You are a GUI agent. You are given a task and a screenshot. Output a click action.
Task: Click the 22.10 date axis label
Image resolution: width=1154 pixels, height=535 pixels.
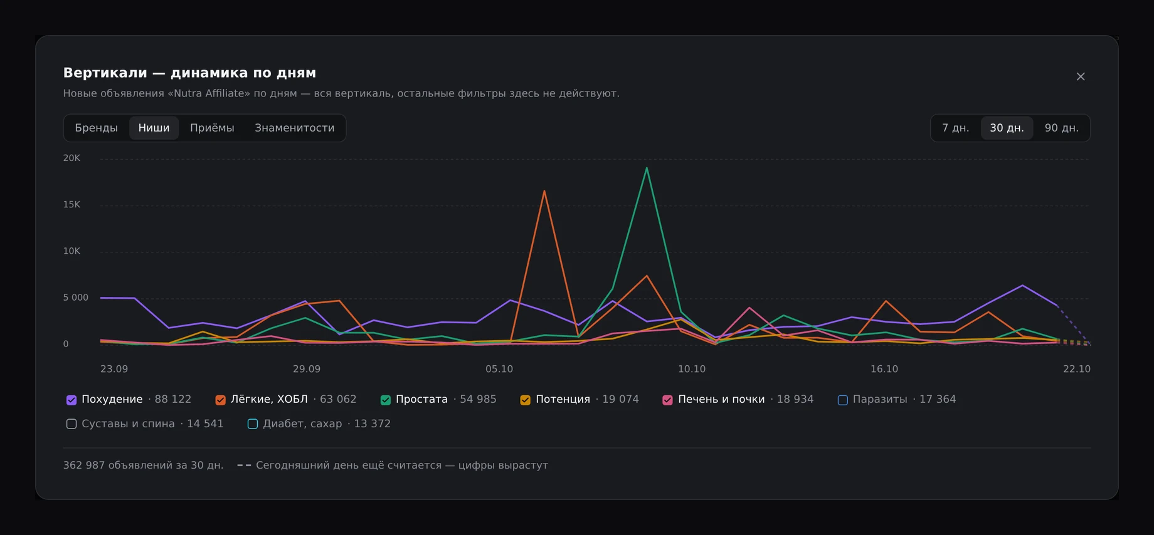tap(1077, 369)
